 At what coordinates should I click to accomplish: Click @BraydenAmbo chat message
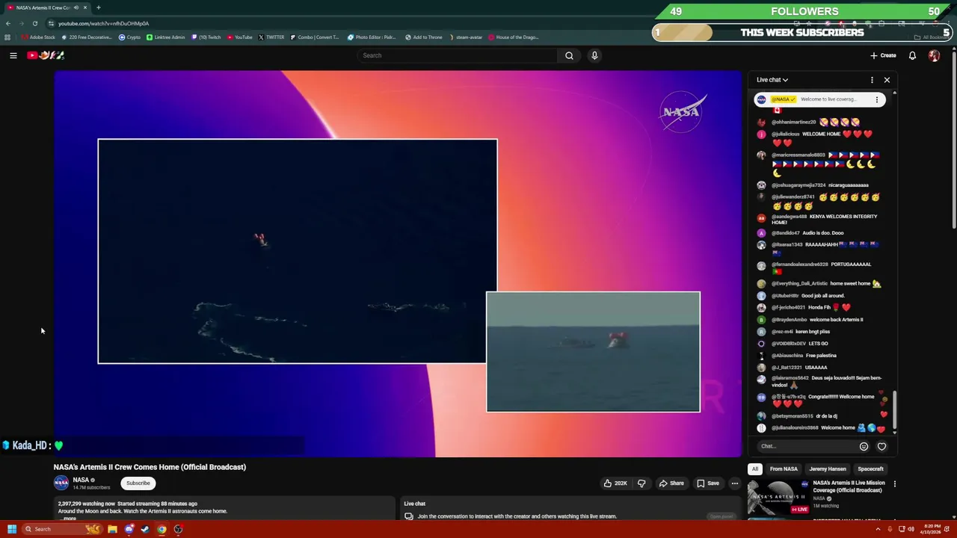coord(817,320)
